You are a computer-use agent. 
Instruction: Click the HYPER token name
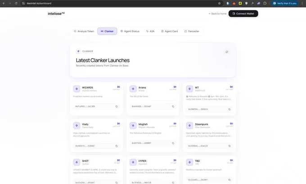point(142,161)
